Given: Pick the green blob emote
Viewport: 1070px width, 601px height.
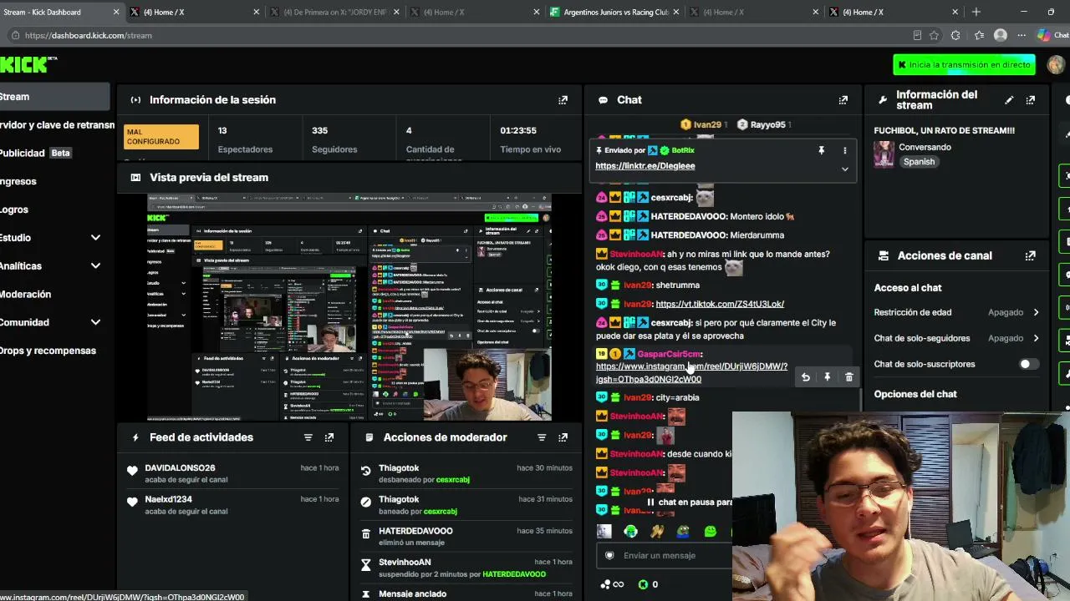Looking at the screenshot, I should [711, 531].
